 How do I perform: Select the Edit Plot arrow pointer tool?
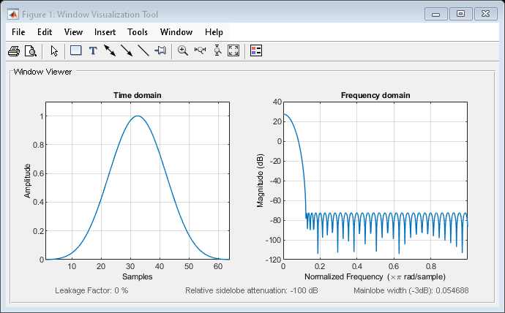(x=54, y=51)
